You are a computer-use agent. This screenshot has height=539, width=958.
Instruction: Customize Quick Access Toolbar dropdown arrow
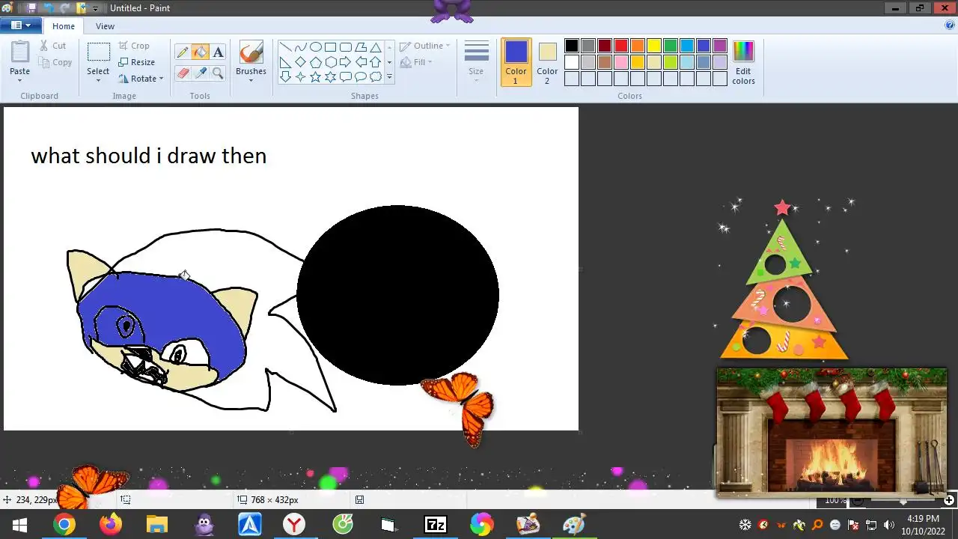tap(95, 8)
